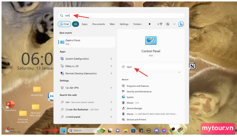Open the rewards points trophy icon
The height and width of the screenshot is (137, 237).
(x=160, y=24)
